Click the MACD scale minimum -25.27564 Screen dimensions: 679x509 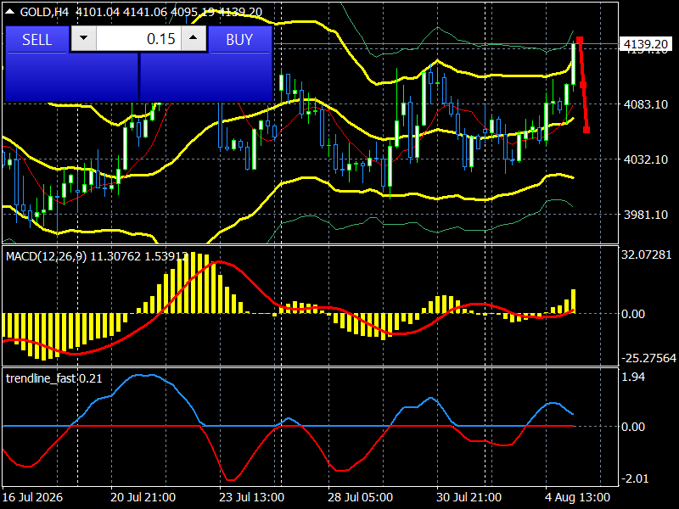(648, 358)
